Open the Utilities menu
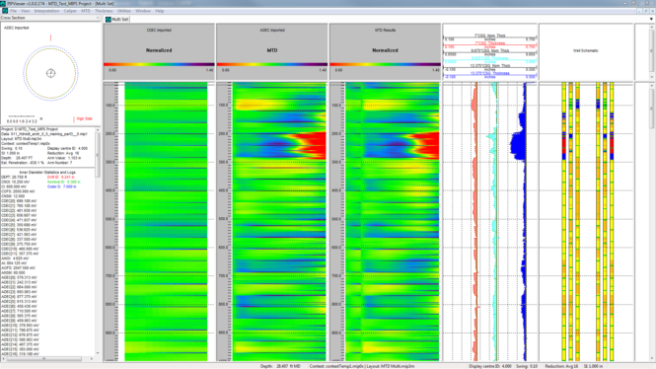Viewport: 656px width, 369px height. 124,11
